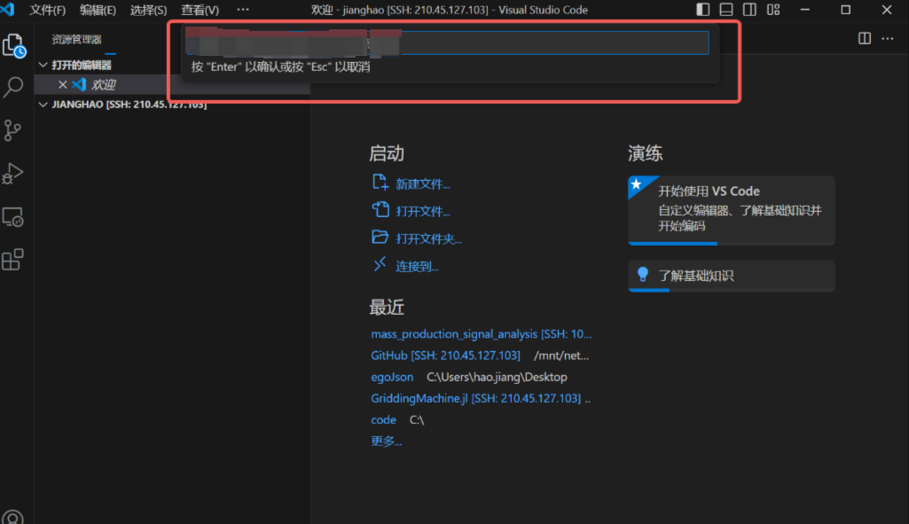Screen dimensions: 909x524
Task: Close the 欢迎 editor with X icon
Action: (63, 84)
